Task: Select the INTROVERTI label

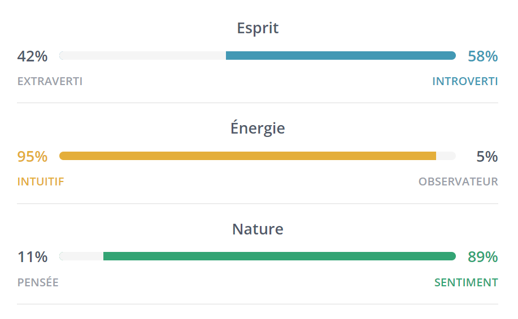Action: [x=465, y=81]
